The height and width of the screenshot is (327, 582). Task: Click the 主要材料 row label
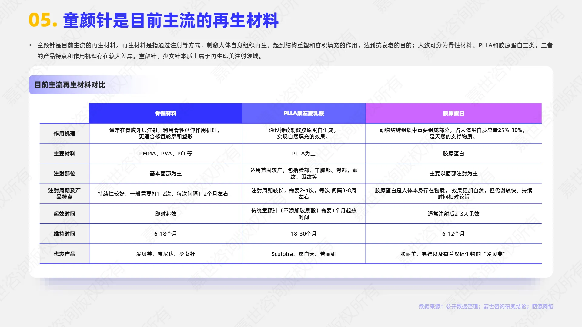tap(64, 153)
